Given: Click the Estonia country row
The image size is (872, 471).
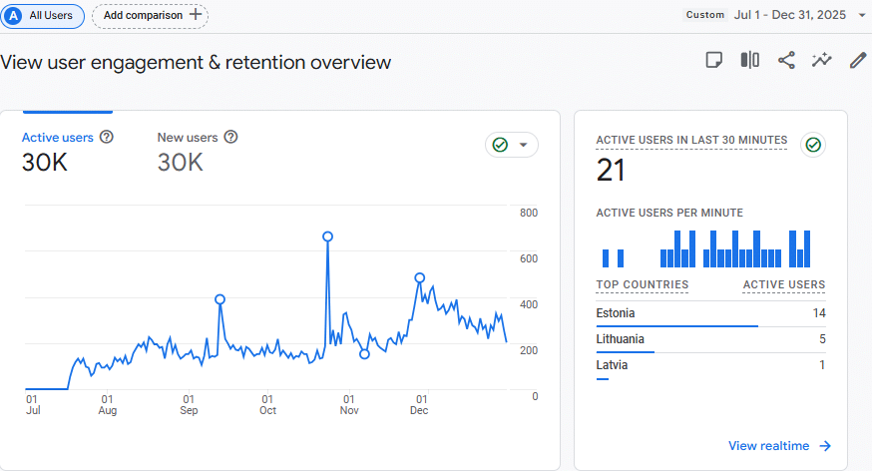Looking at the screenshot, I should coord(710,313).
